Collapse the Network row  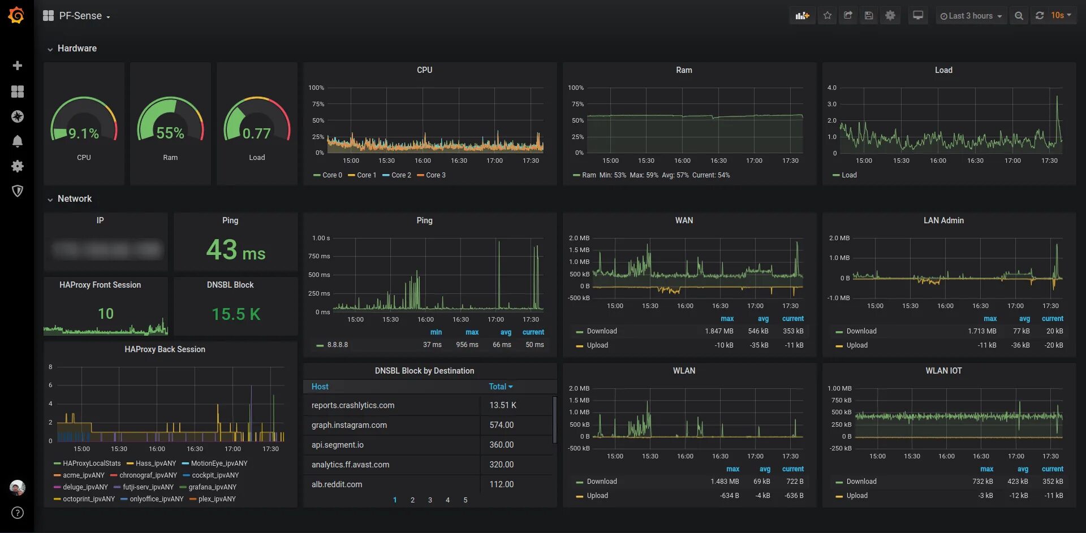[69, 199]
